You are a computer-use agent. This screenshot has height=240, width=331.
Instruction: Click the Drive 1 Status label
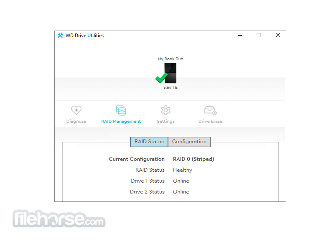tap(148, 181)
